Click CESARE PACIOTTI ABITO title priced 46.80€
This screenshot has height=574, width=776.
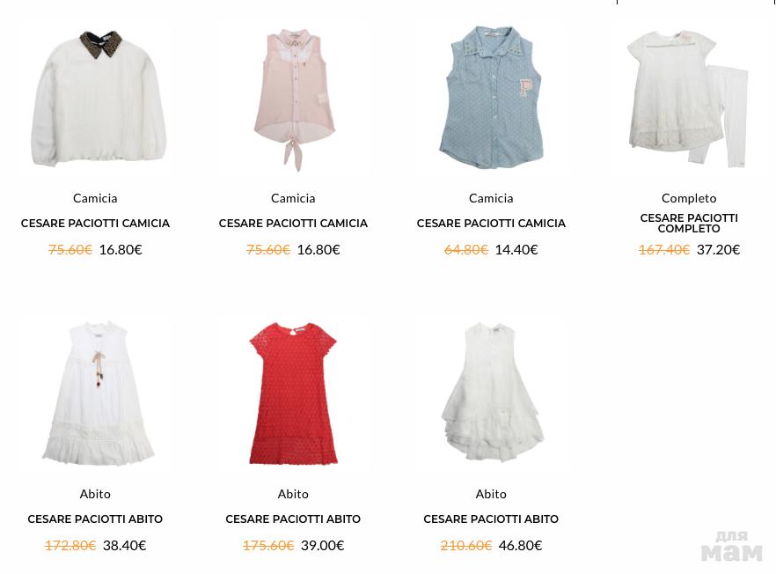(x=491, y=519)
